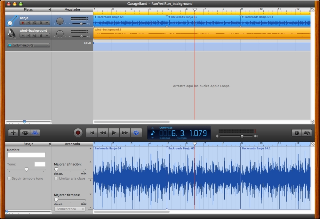Mute the Banjo track
The image size is (320, 219).
coord(29,23)
